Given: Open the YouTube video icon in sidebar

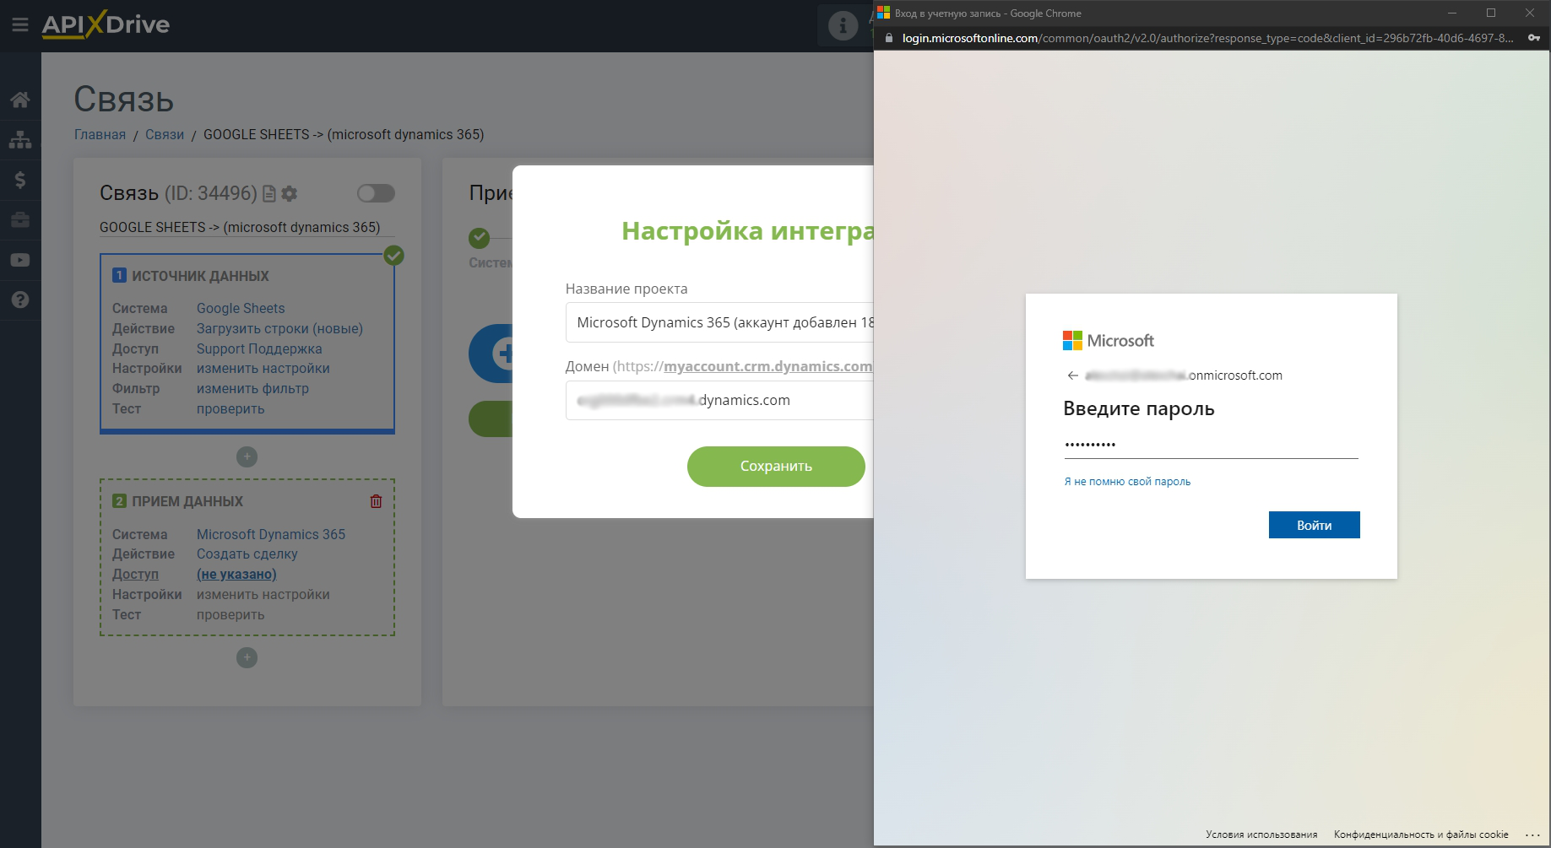Looking at the screenshot, I should (x=20, y=260).
